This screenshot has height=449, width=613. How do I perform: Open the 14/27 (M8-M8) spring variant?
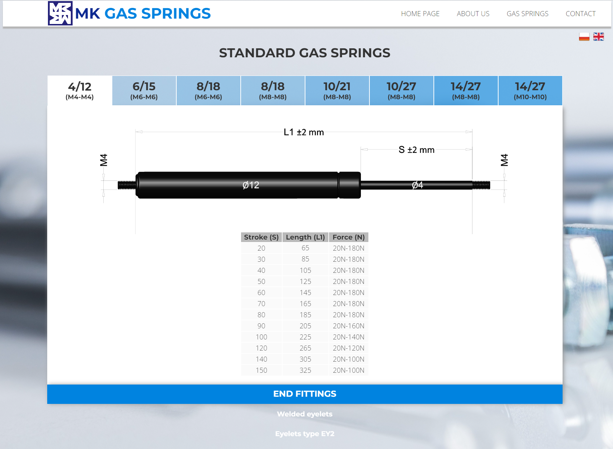coord(466,90)
